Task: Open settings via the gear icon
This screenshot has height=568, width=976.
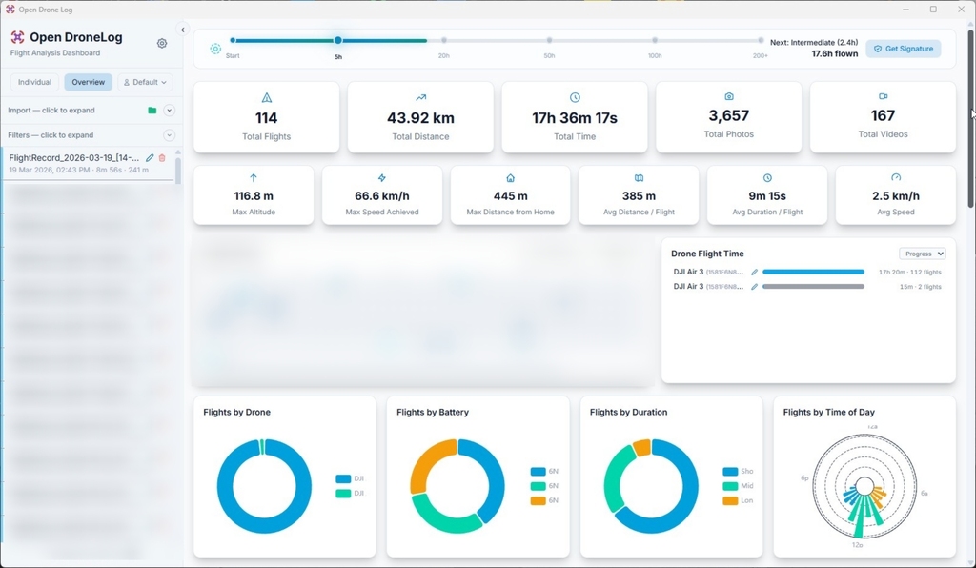Action: [162, 44]
